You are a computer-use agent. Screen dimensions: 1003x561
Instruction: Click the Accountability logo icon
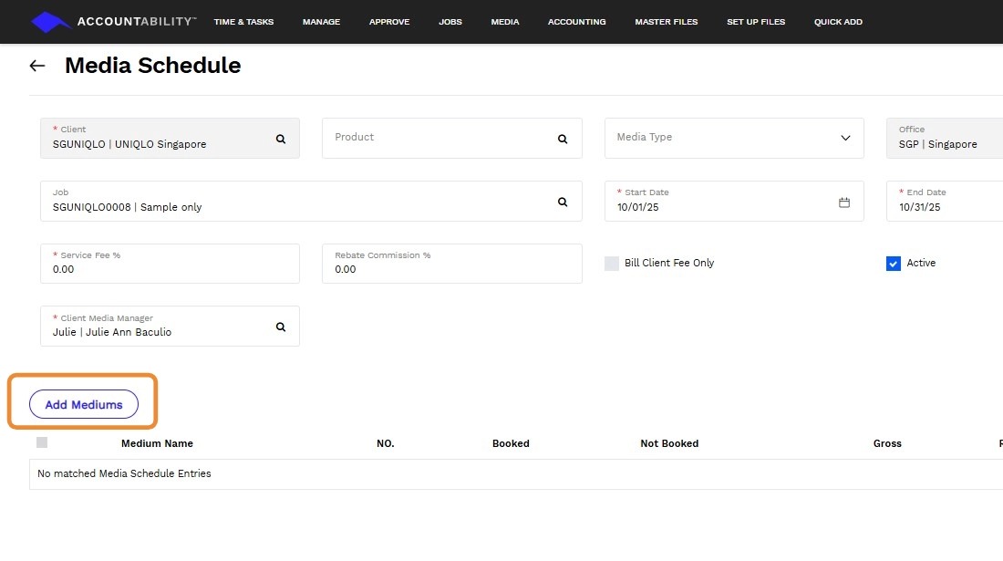tap(51, 22)
